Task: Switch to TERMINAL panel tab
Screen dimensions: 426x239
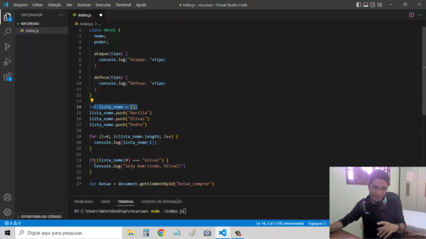Action: coord(126,202)
